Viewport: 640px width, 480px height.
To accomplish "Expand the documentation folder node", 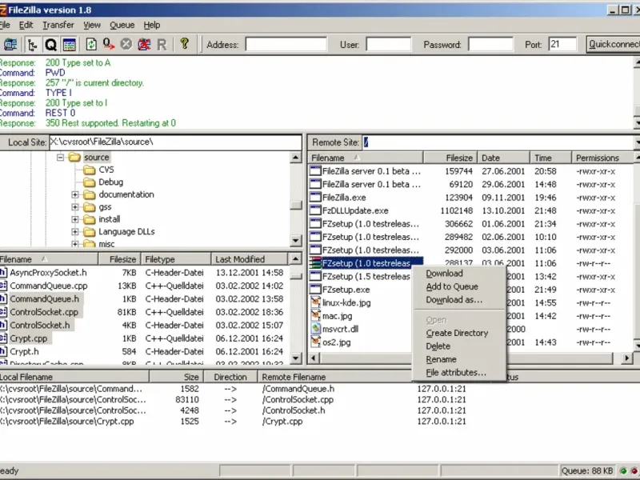I will 75,194.
